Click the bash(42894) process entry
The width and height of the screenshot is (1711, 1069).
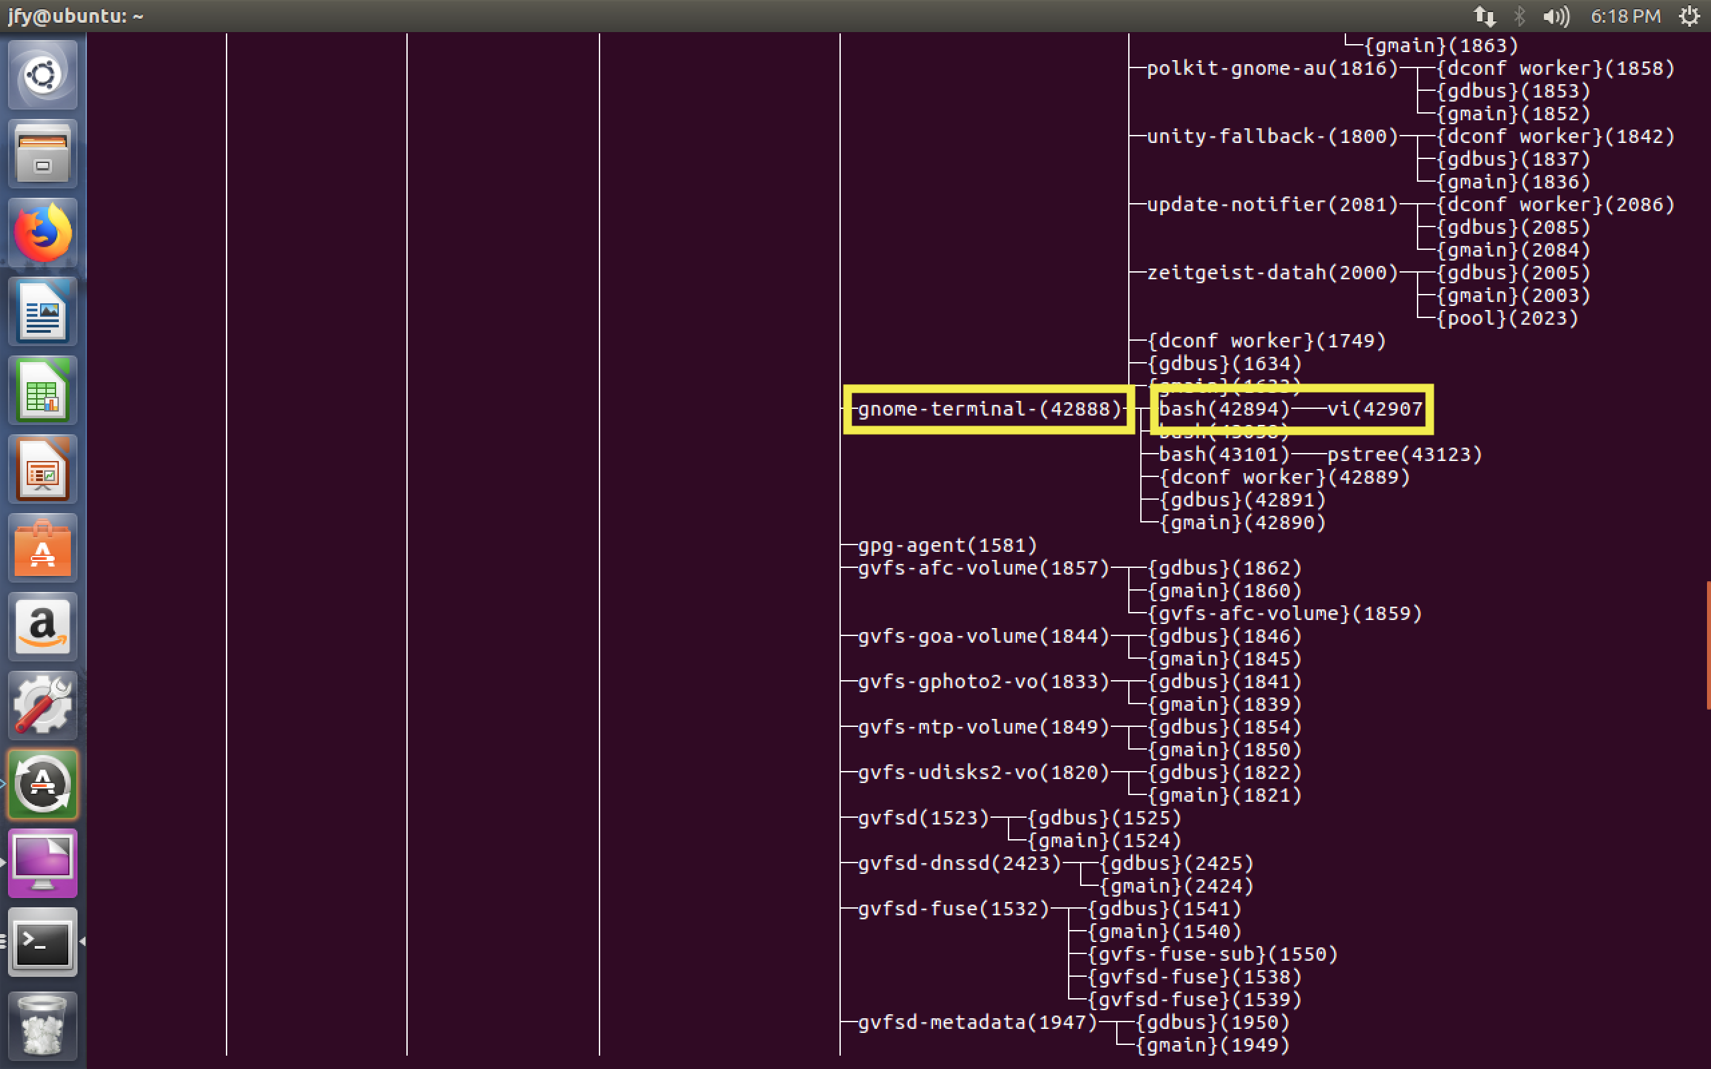[1224, 409]
